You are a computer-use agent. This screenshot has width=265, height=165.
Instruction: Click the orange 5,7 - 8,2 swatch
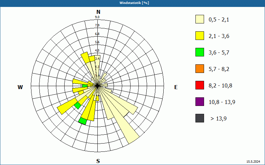tap(200, 69)
